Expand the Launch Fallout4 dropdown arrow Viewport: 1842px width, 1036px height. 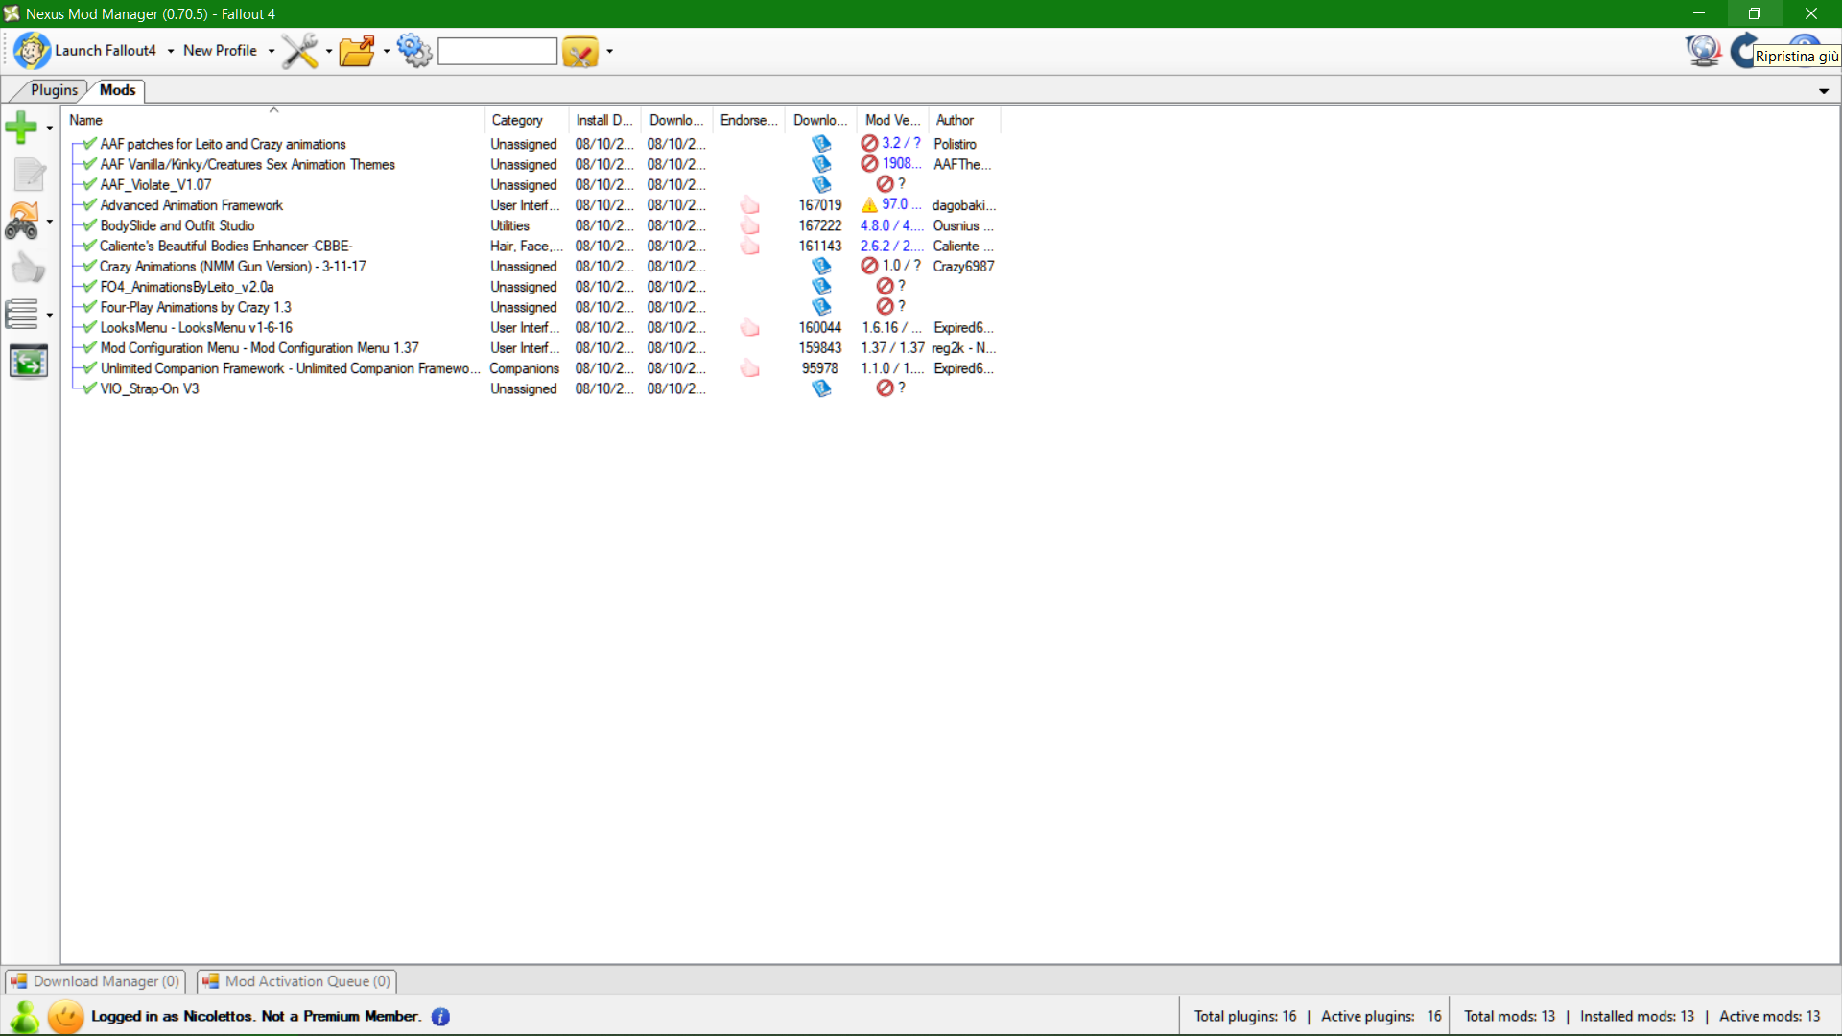pyautogui.click(x=171, y=51)
